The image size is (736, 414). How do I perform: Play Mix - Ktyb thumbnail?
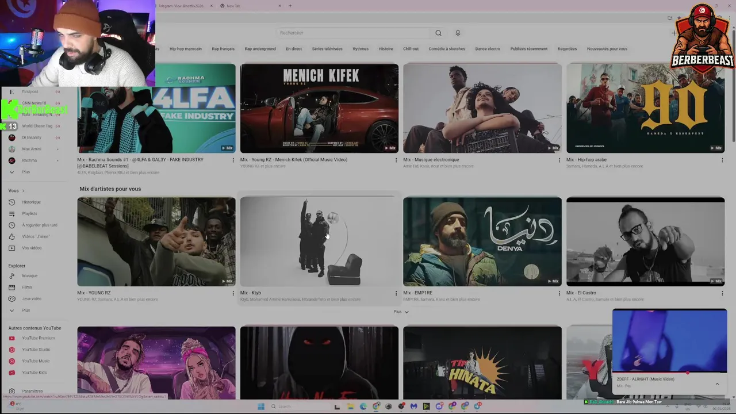click(x=319, y=241)
